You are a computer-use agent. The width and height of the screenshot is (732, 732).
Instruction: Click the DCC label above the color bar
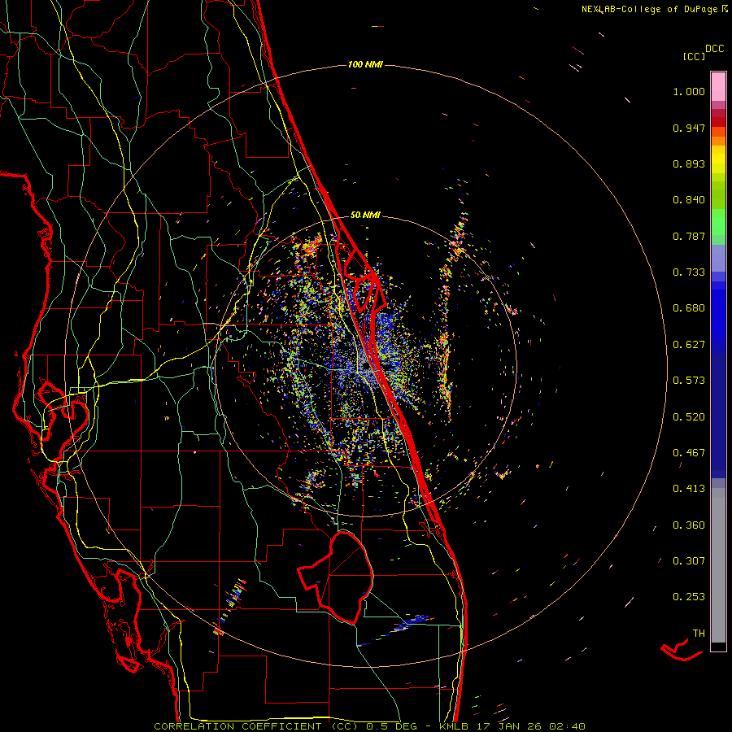[714, 49]
